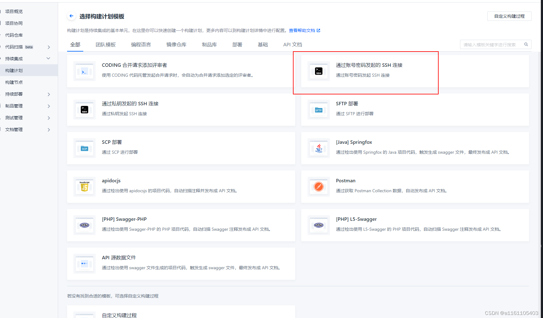Click the search magnifier icon
The image size is (543, 318).
526,44
